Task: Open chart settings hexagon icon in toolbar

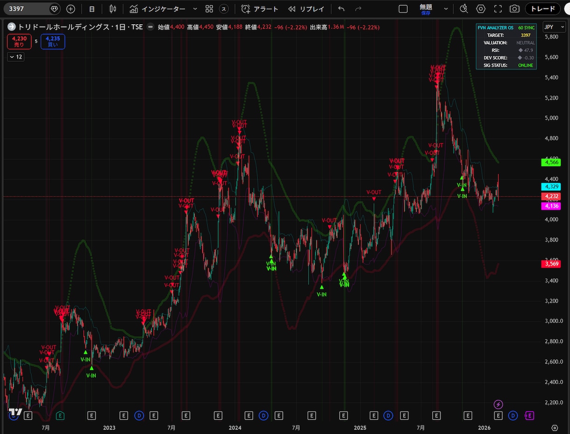Action: tap(481, 9)
